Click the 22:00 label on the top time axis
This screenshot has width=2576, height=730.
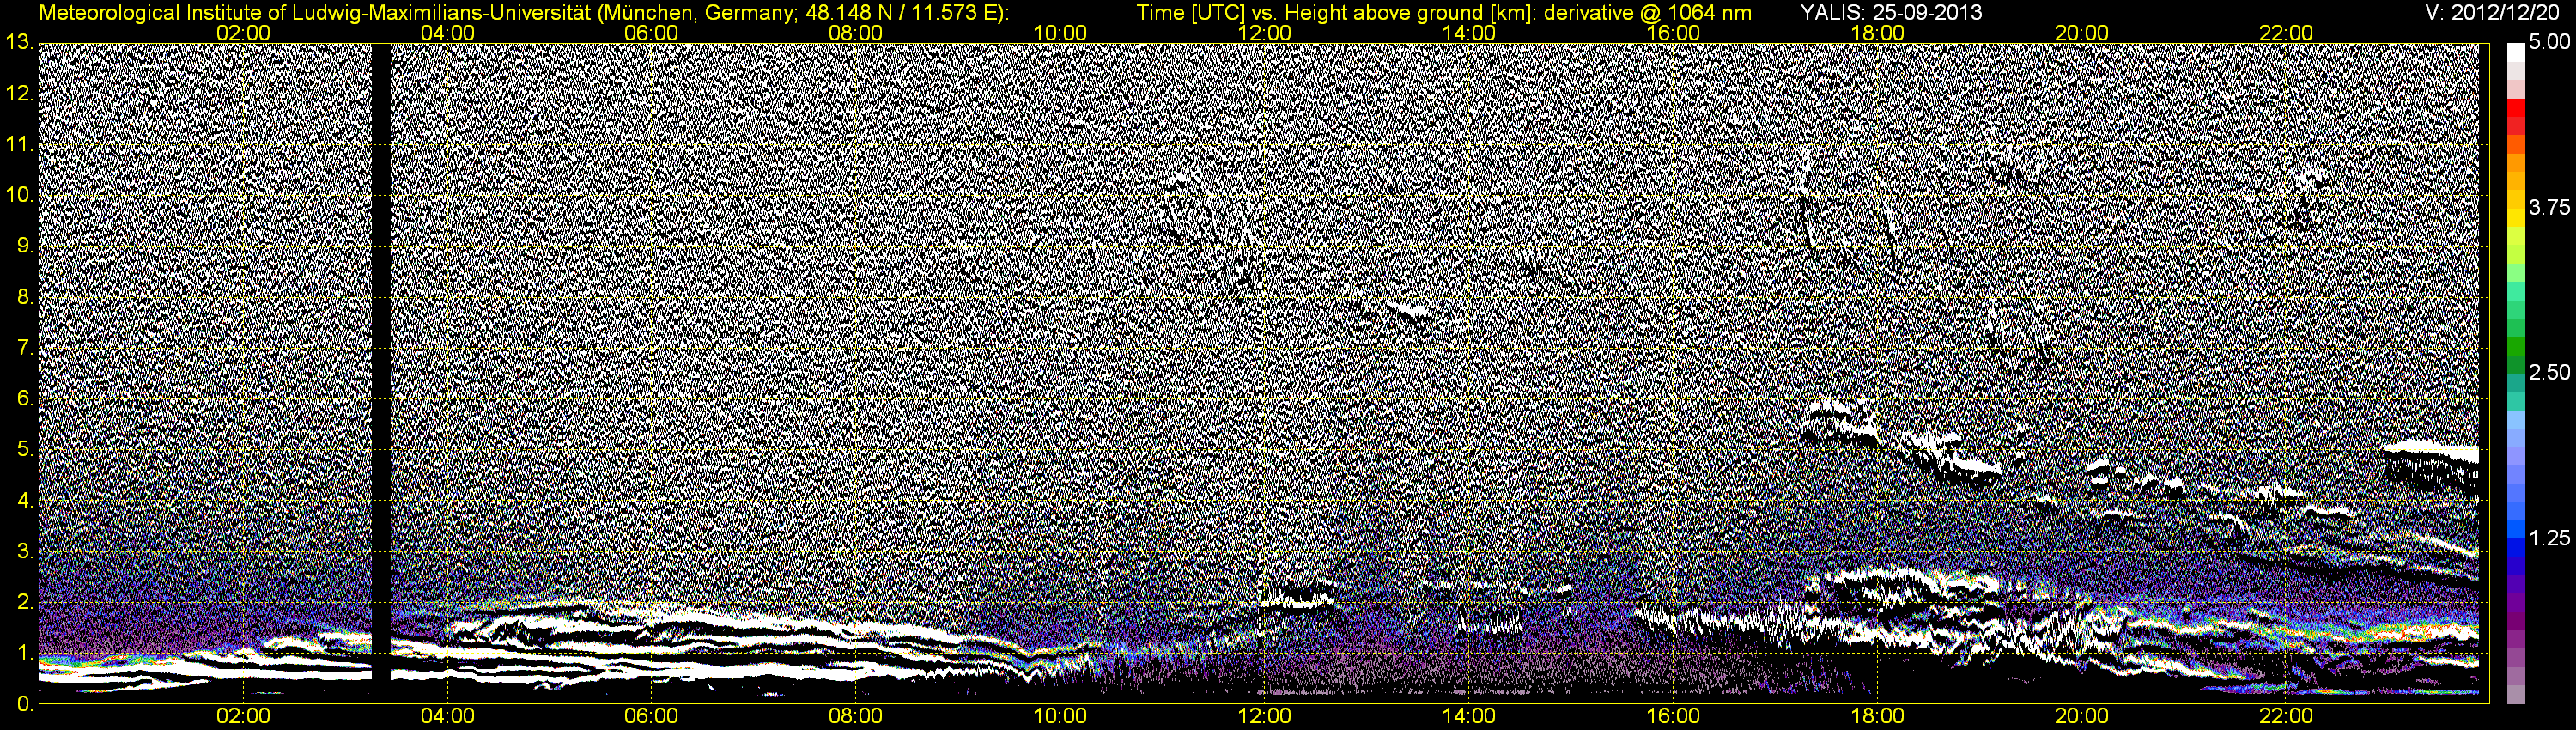[2286, 33]
